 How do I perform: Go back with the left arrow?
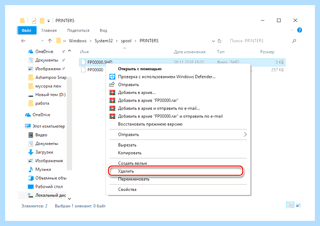click(23, 41)
